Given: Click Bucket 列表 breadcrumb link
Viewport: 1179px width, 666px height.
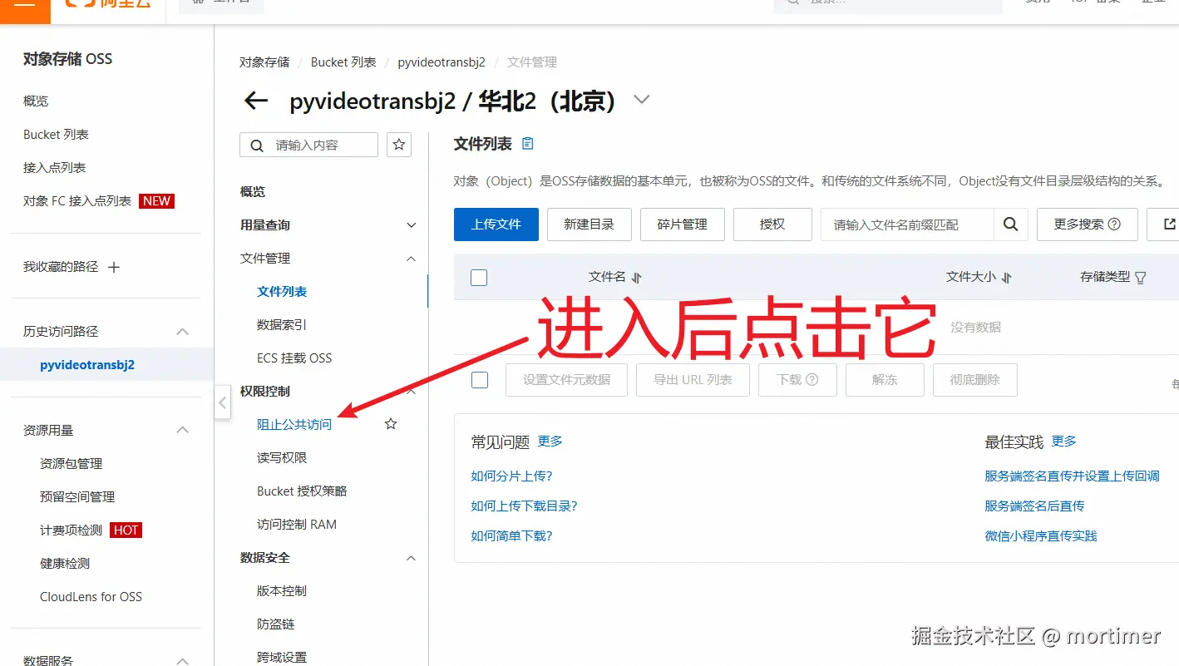Looking at the screenshot, I should point(343,62).
